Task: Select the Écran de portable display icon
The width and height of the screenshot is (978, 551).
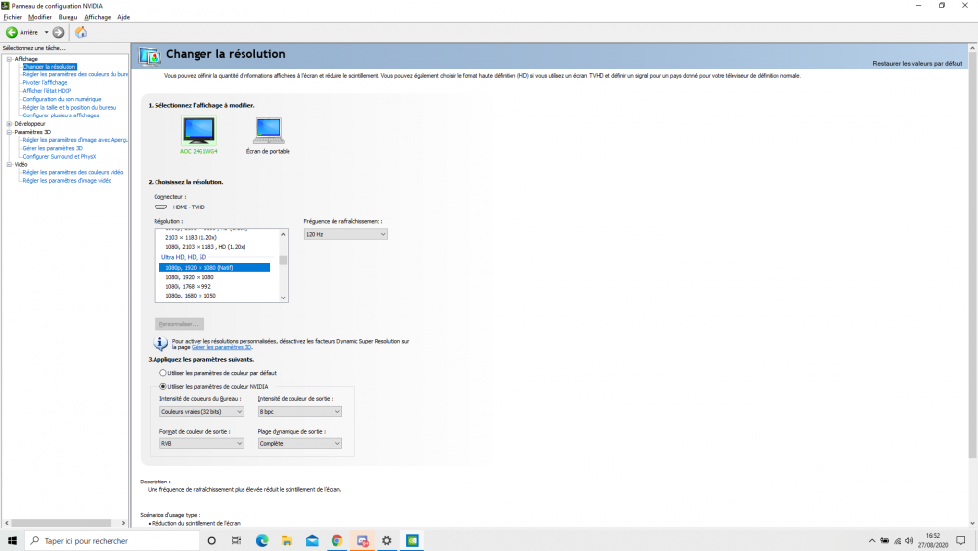Action: click(268, 130)
